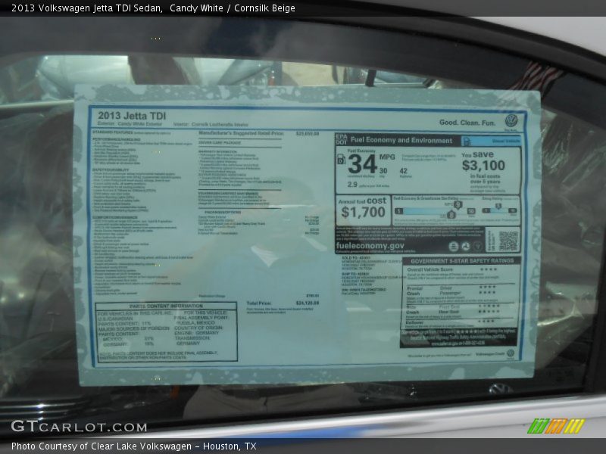Click the "30" city MPG value
The width and height of the screenshot is (606, 454).
(x=383, y=171)
